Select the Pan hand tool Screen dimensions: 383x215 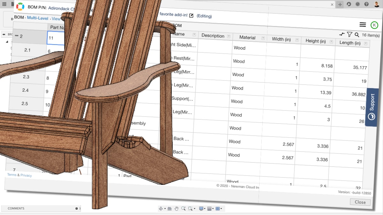176,209
